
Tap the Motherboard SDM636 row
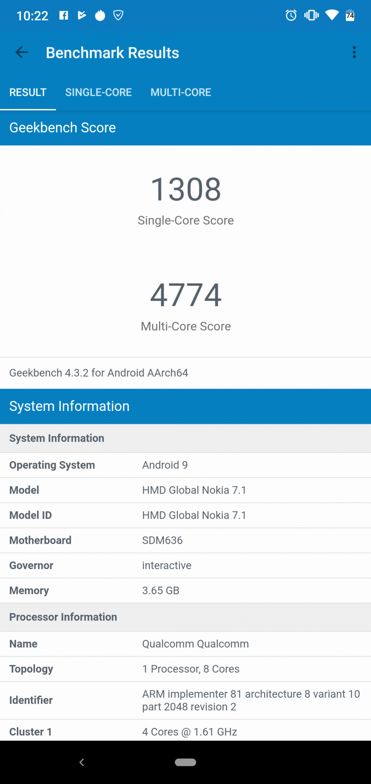(185, 540)
